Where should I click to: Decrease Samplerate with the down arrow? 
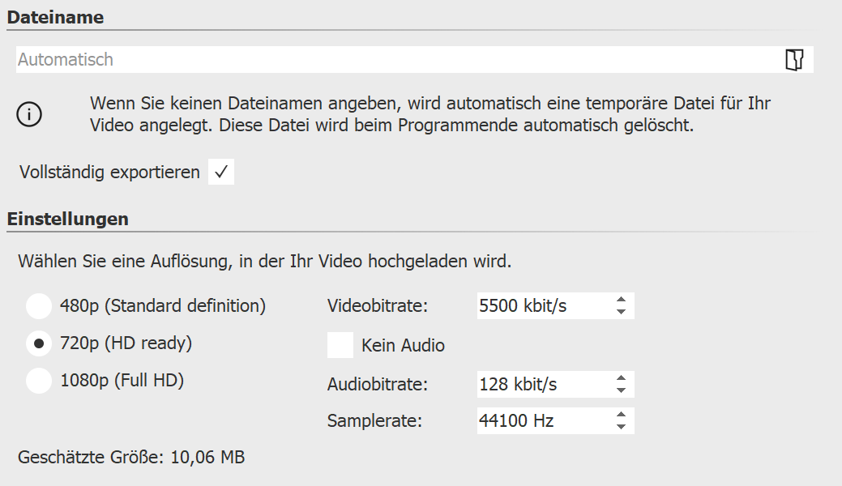pyautogui.click(x=621, y=426)
